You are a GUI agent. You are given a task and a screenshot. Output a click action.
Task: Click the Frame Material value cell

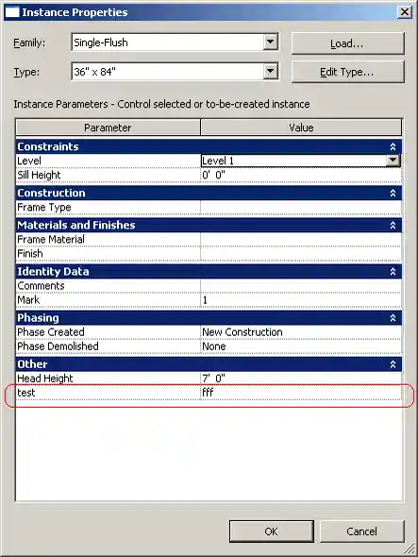[x=301, y=240]
